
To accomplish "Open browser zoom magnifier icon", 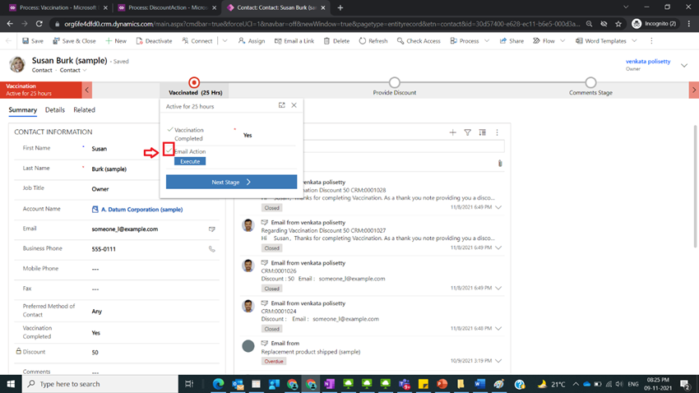I will [590, 24].
